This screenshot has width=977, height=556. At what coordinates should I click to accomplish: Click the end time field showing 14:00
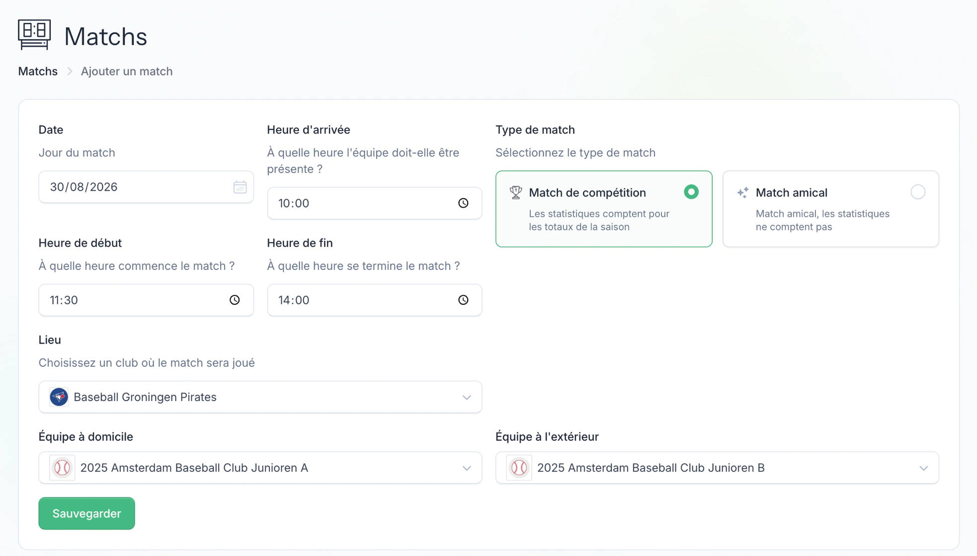[x=375, y=300]
